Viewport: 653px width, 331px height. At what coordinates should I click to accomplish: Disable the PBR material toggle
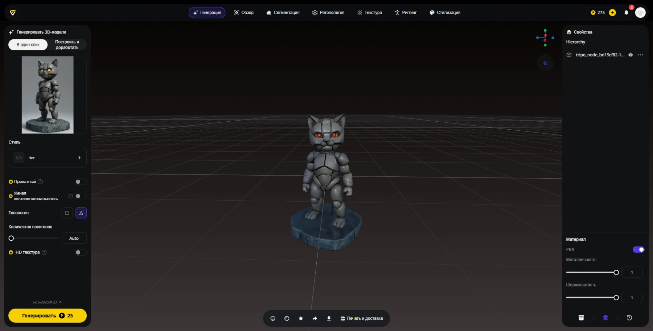(638, 250)
